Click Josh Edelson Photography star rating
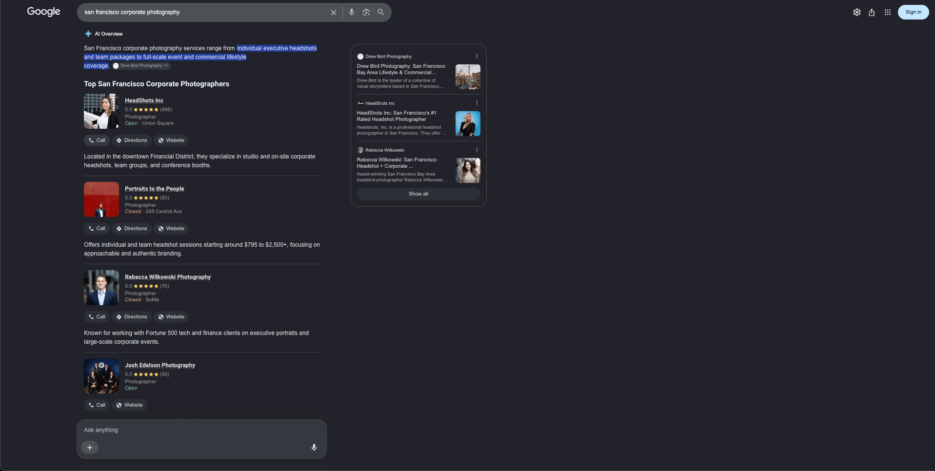Viewport: 935px width, 471px height. [x=146, y=374]
